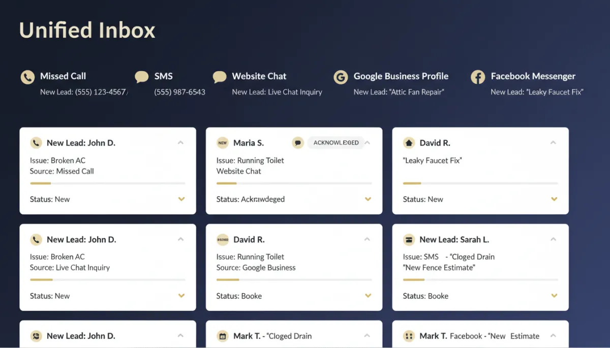Click New Lead: (555) 123-4567 text

(84, 92)
